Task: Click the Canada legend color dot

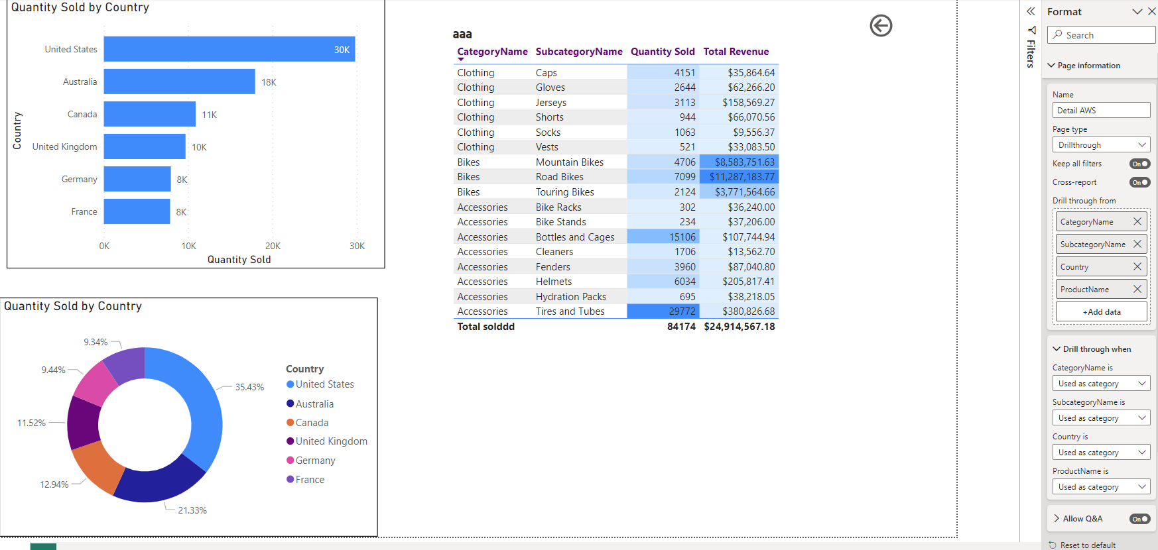Action: [290, 423]
